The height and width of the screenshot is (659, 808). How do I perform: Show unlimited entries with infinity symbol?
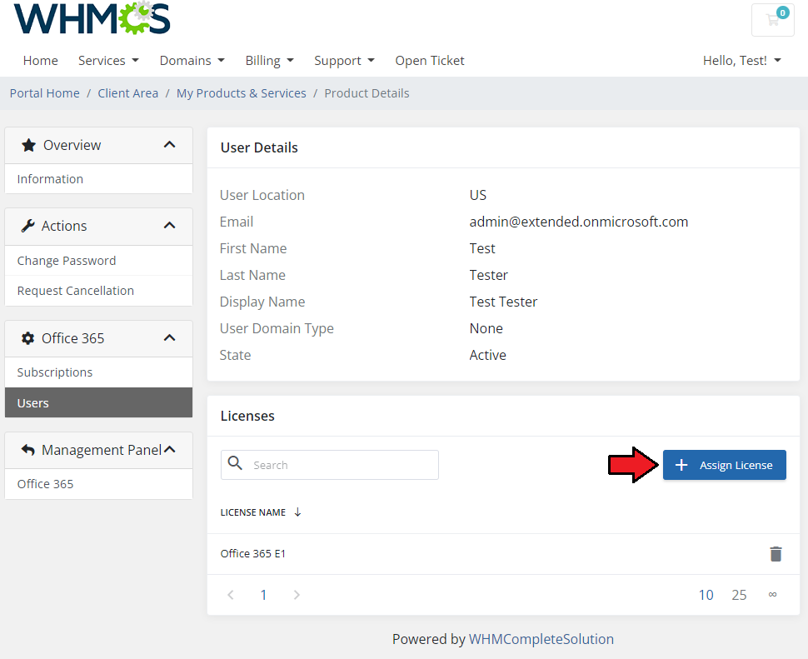[772, 595]
